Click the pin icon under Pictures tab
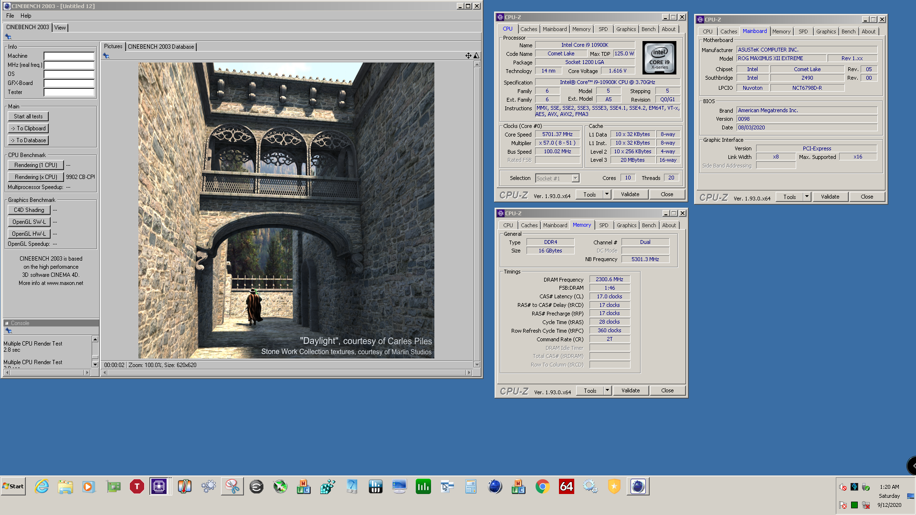Viewport: 916px width, 515px height. tap(106, 56)
